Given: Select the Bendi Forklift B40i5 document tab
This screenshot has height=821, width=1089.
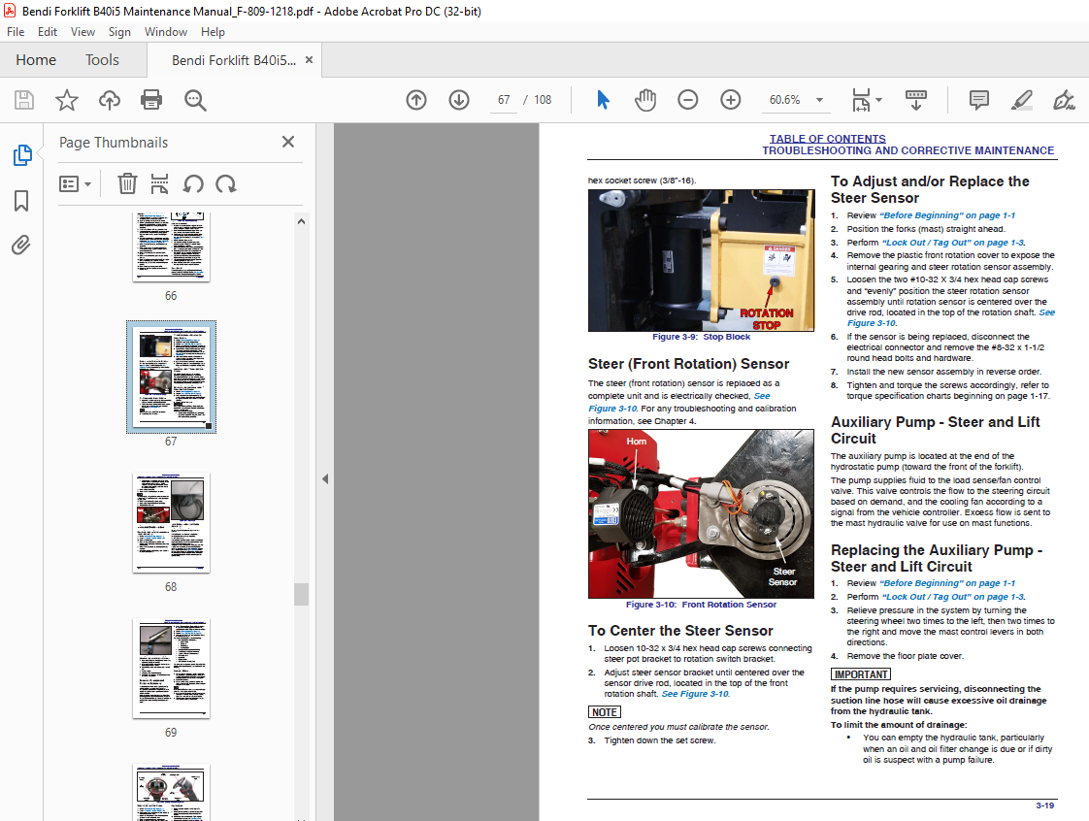Looking at the screenshot, I should [x=233, y=60].
